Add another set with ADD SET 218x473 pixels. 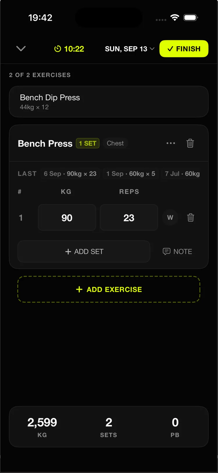click(84, 252)
